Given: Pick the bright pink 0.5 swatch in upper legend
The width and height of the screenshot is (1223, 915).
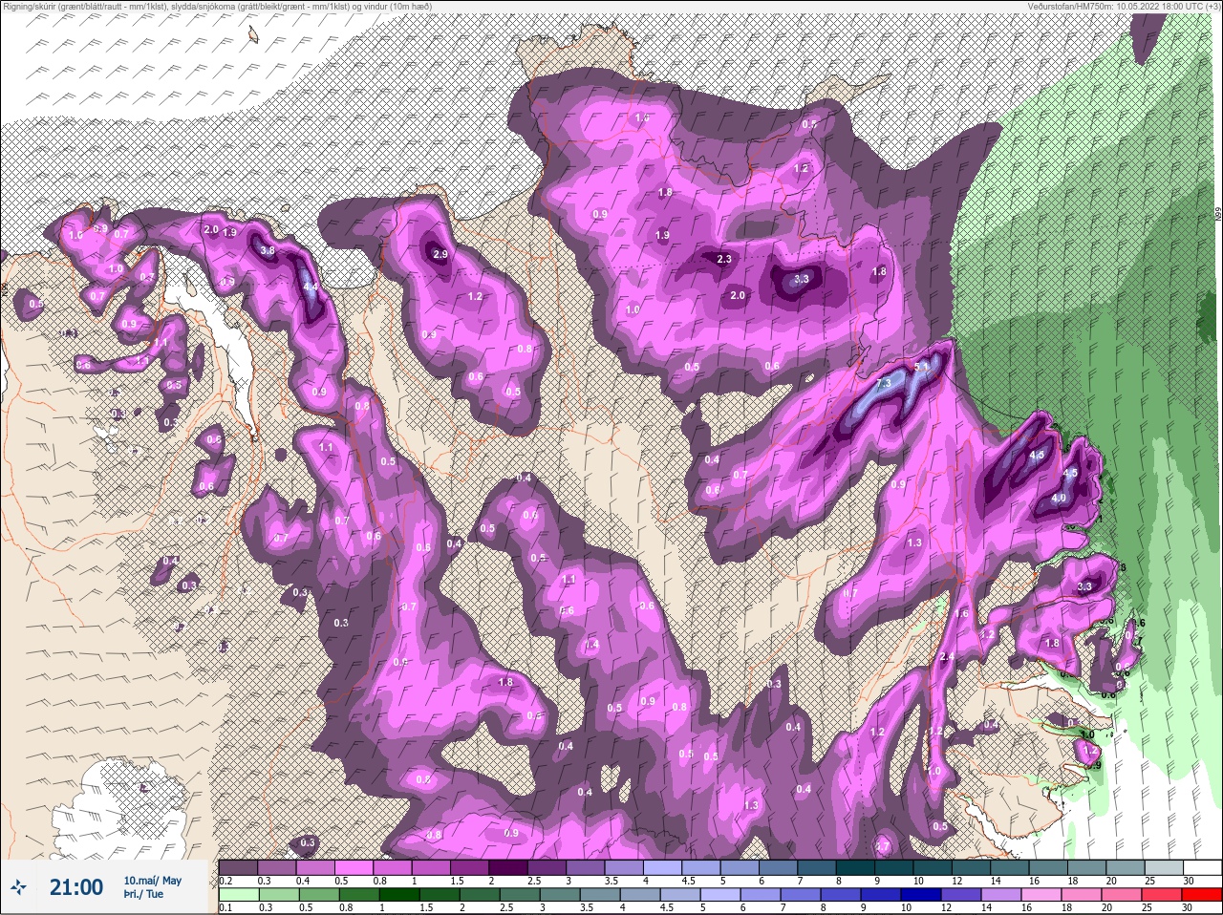Looking at the screenshot, I should (x=355, y=867).
